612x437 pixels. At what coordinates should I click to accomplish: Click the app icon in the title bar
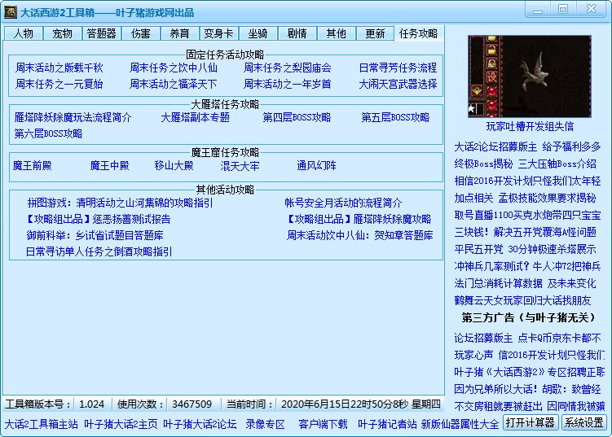coord(11,12)
